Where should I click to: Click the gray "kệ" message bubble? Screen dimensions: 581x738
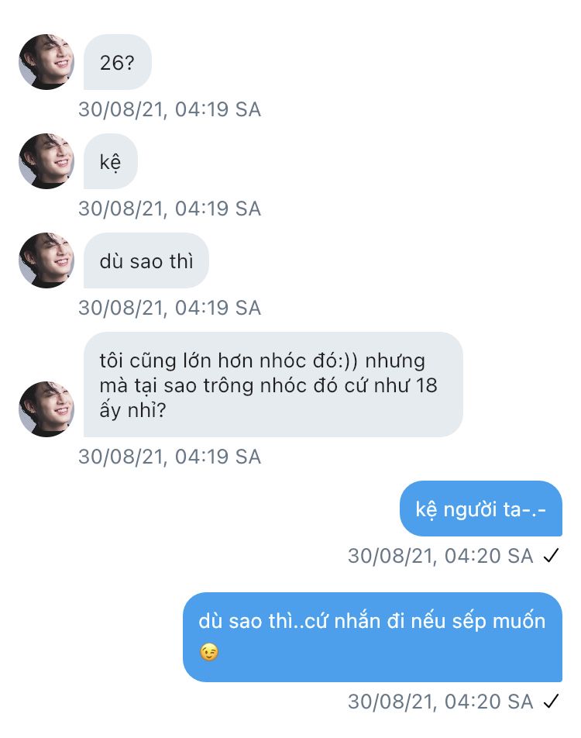110,161
